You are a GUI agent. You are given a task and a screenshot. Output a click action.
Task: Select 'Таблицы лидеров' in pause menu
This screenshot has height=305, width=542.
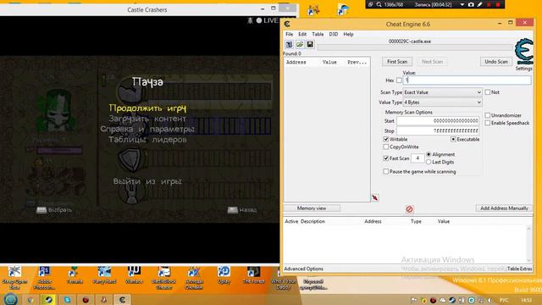tap(147, 139)
